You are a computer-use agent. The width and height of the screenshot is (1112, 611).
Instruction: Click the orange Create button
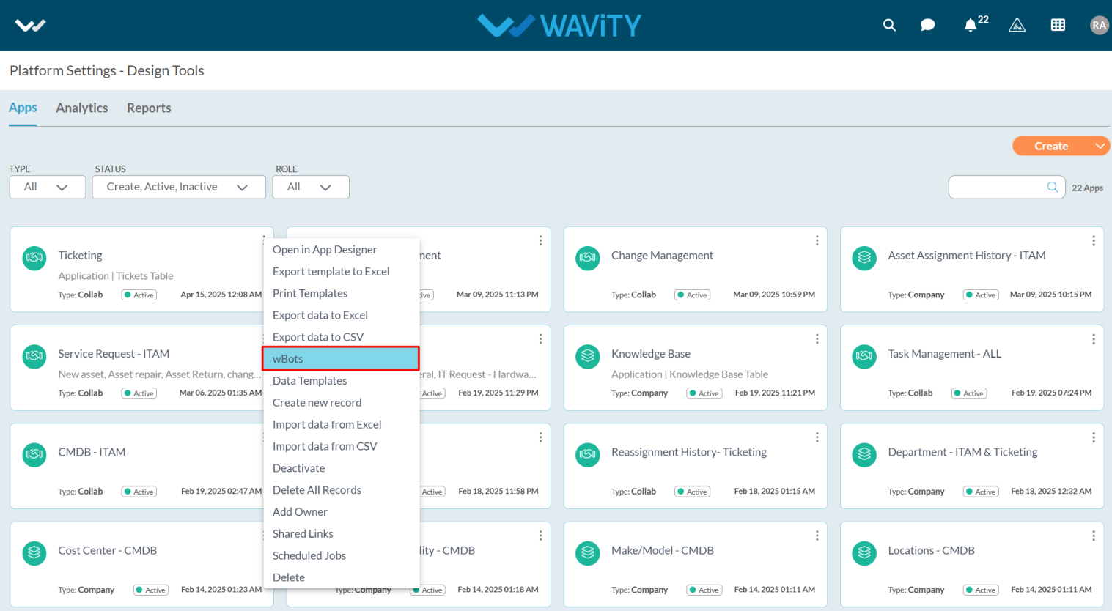(x=1051, y=146)
